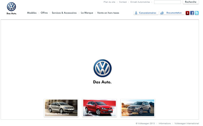The height and width of the screenshot is (126, 203).
Task: Click the large central Volkswagen logo
Action: pyautogui.click(x=103, y=68)
